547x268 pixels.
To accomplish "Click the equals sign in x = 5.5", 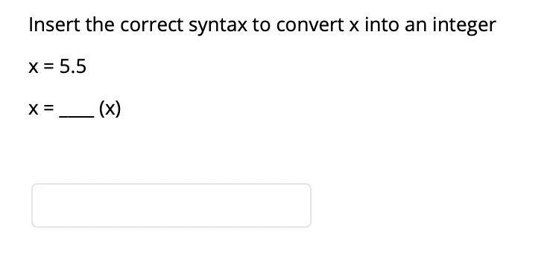I will click(49, 67).
